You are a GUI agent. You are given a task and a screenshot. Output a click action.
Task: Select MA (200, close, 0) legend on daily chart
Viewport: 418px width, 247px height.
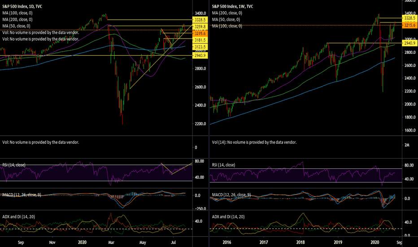17,19
